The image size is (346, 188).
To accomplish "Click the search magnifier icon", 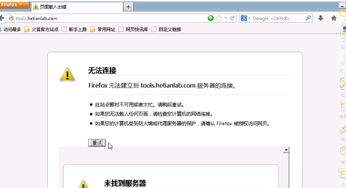I will click(308, 18).
